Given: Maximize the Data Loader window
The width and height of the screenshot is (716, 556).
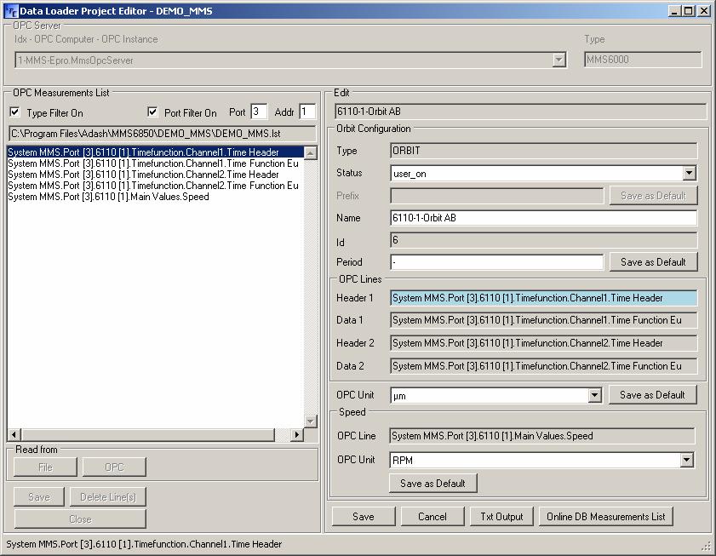Looking at the screenshot, I should tap(688, 11).
